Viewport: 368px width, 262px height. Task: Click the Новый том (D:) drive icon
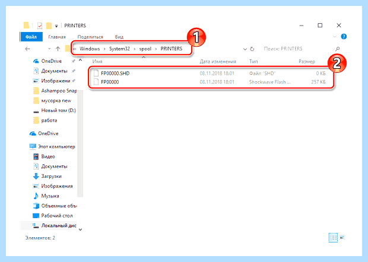pos(36,111)
